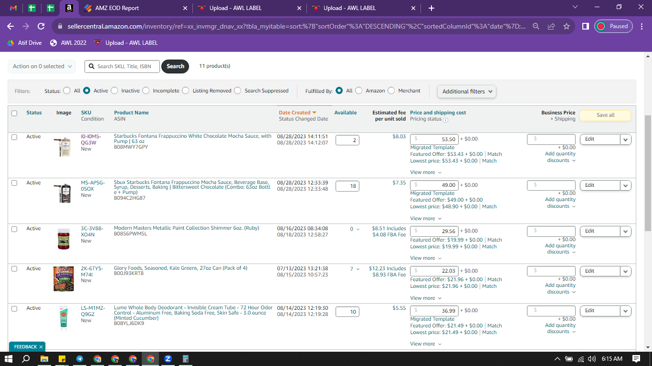
Task: Check the Starbucks White Chocolate Mocha row checkbox
Action: (x=14, y=137)
